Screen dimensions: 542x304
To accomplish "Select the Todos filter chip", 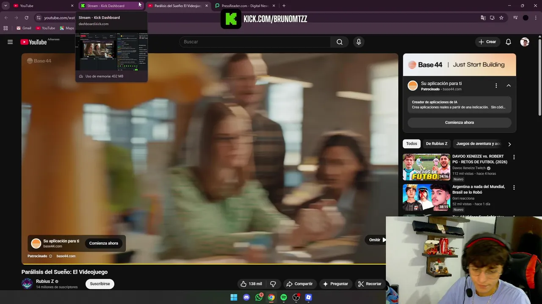I will (412, 144).
